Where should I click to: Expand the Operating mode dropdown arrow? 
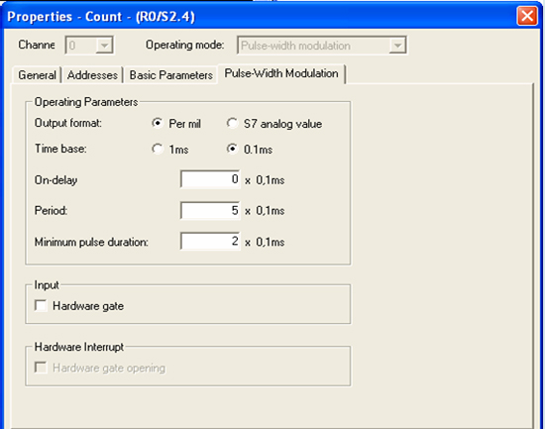coord(397,46)
